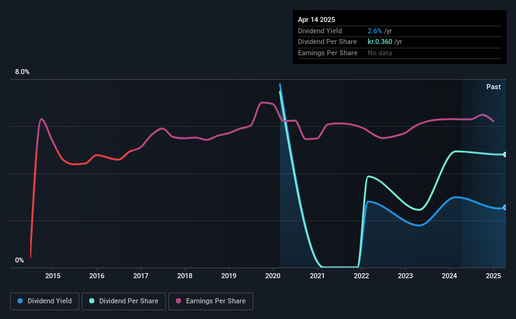This screenshot has width=516, height=319.
Task: Click the 8.0% y-axis label
Action: pos(22,72)
